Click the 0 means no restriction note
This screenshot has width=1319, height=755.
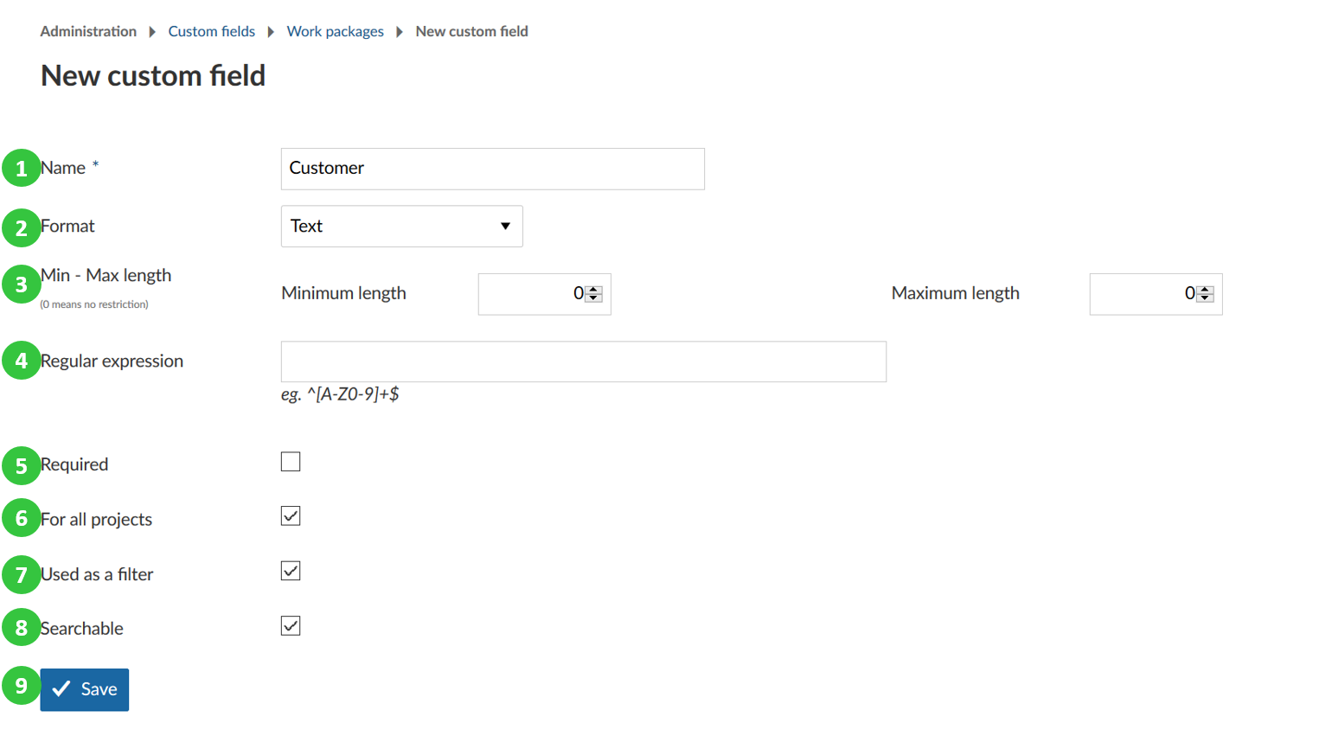click(94, 304)
